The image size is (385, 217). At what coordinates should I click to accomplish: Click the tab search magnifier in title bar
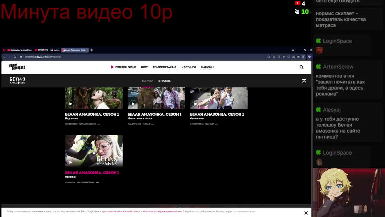pyautogui.click(x=293, y=50)
